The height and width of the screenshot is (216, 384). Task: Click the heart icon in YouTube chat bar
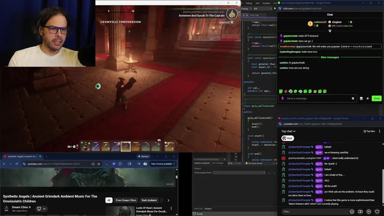point(377,211)
